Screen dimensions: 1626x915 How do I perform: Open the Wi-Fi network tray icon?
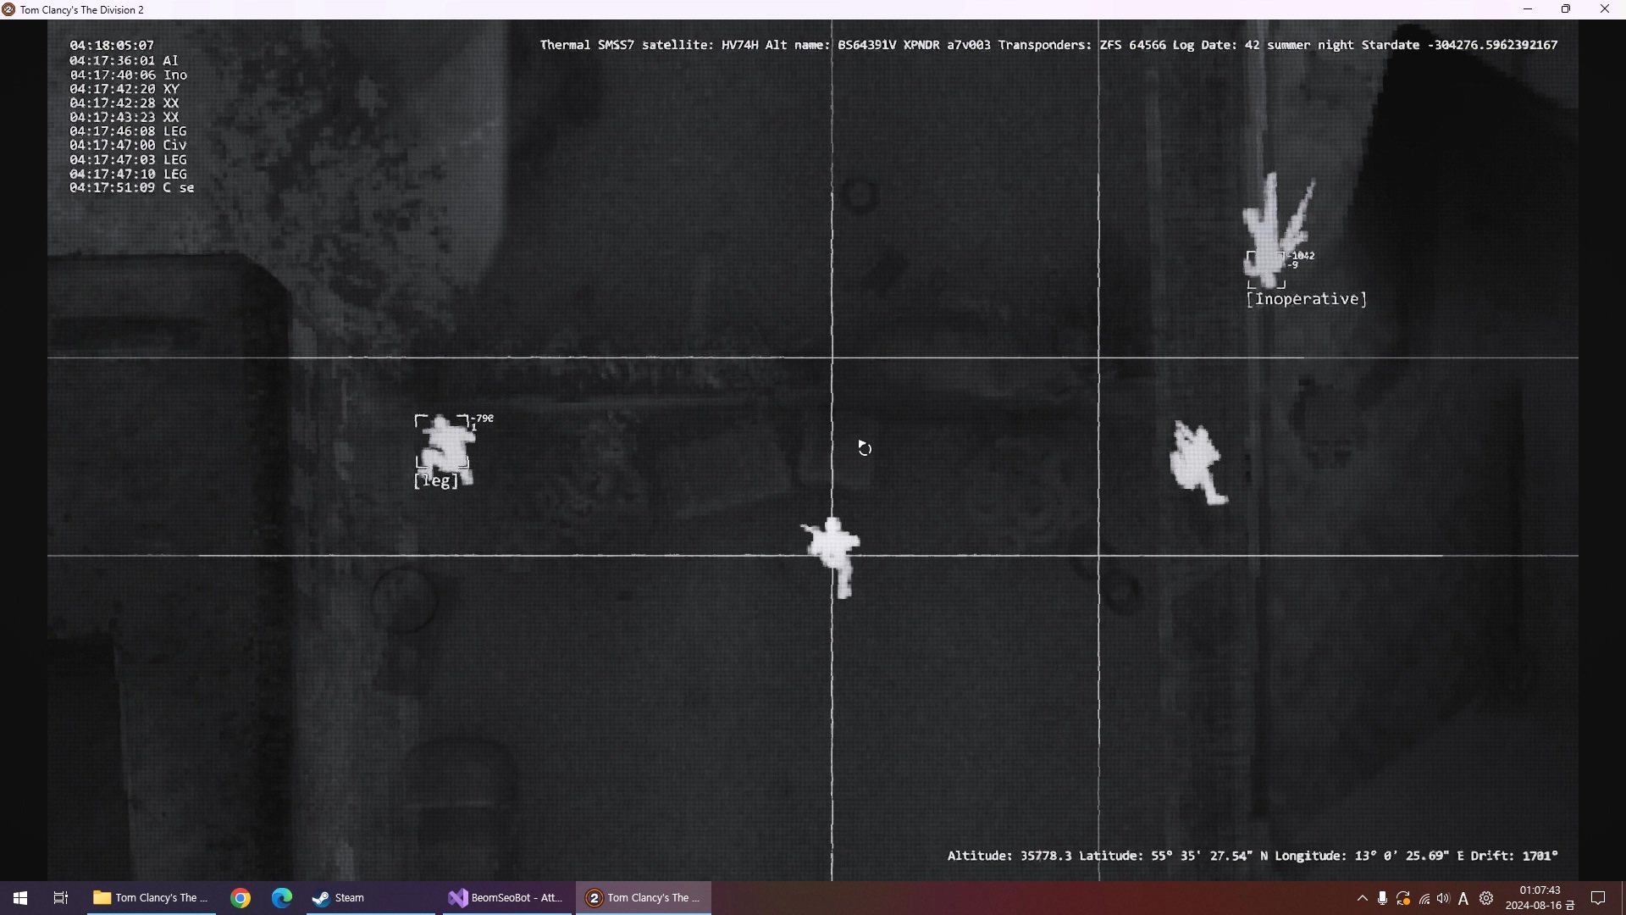click(x=1424, y=898)
